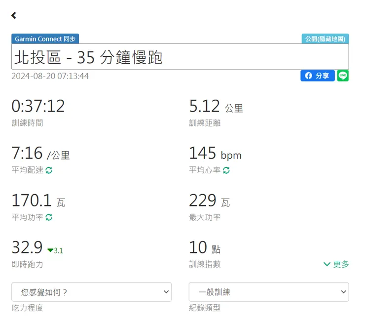This screenshot has height=323, width=365.
Task: Click the 即時跑力 label
Action: [27, 264]
